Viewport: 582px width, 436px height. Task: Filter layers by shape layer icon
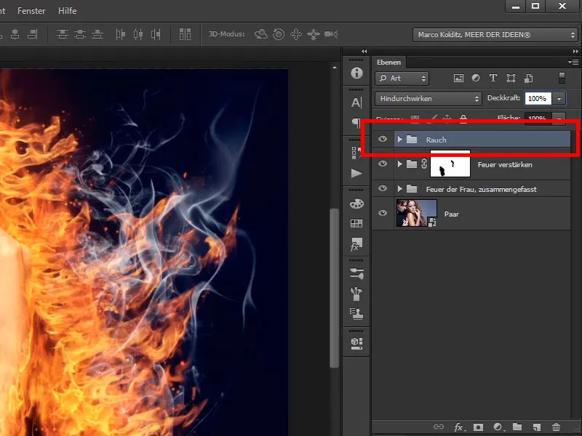(511, 78)
